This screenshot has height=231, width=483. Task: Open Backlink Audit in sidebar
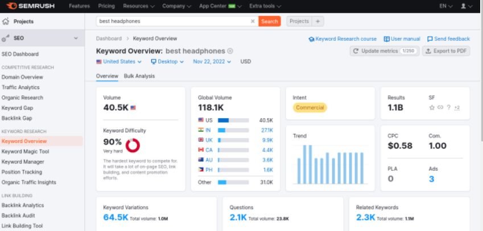(18, 216)
